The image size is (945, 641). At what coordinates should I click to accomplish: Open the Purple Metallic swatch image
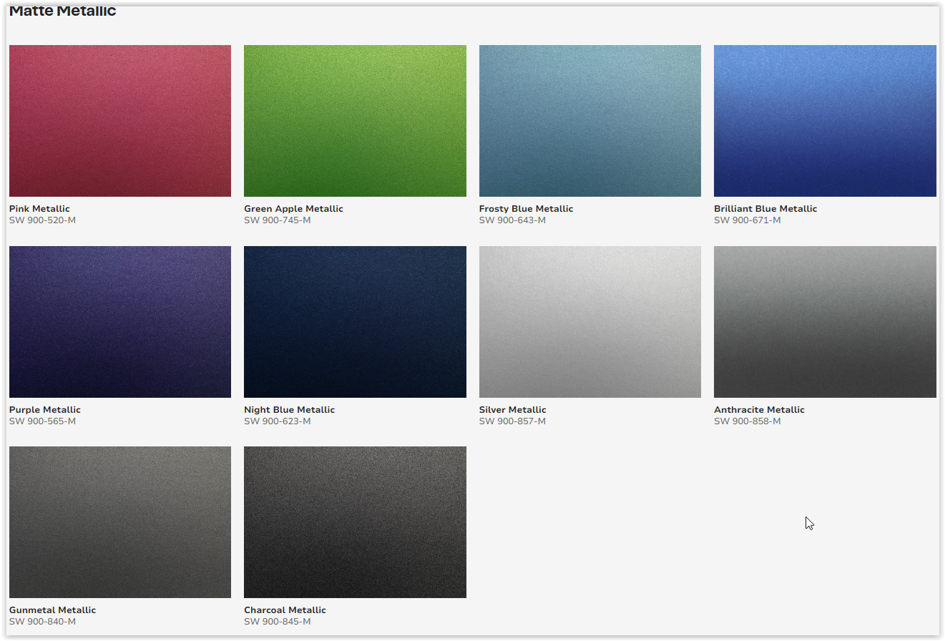click(x=120, y=322)
